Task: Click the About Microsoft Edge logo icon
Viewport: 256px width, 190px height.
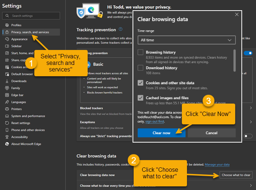Action: coord(7,144)
